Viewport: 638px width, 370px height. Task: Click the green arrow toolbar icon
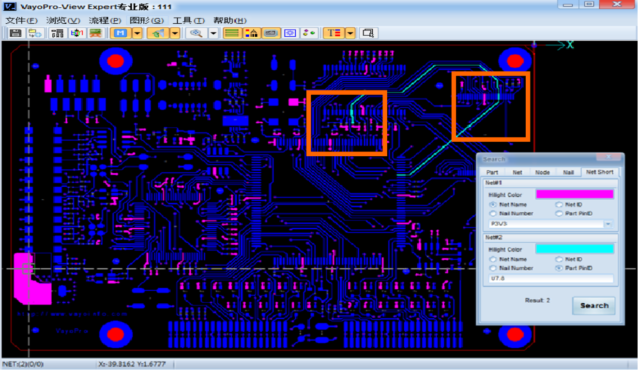[158, 33]
